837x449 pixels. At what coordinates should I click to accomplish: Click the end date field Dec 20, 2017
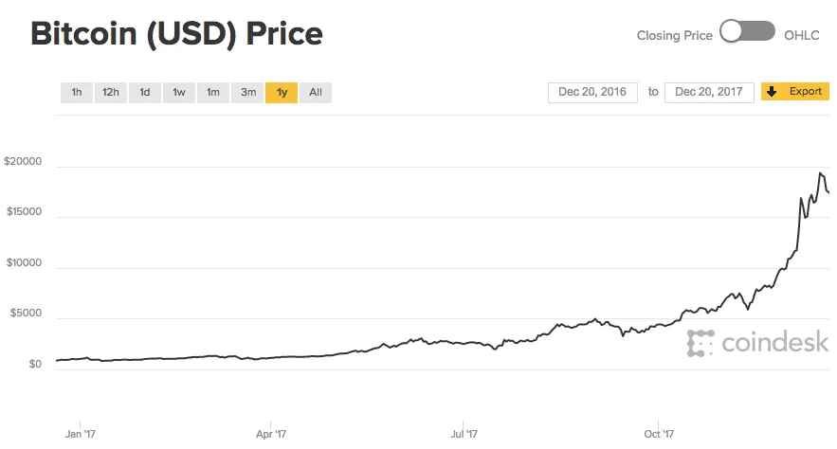tap(709, 92)
